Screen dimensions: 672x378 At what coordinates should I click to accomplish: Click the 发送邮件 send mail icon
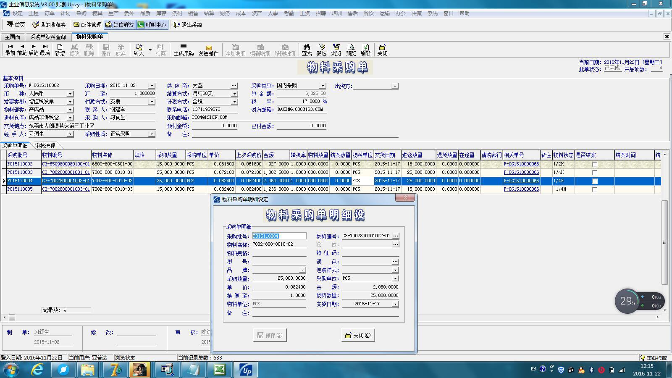tap(208, 49)
